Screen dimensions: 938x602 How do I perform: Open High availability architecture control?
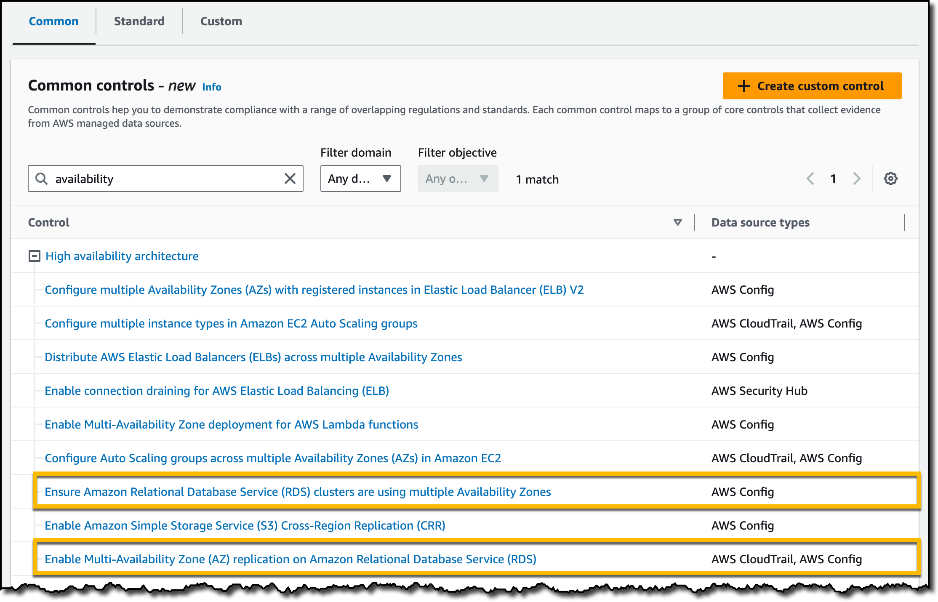click(122, 256)
